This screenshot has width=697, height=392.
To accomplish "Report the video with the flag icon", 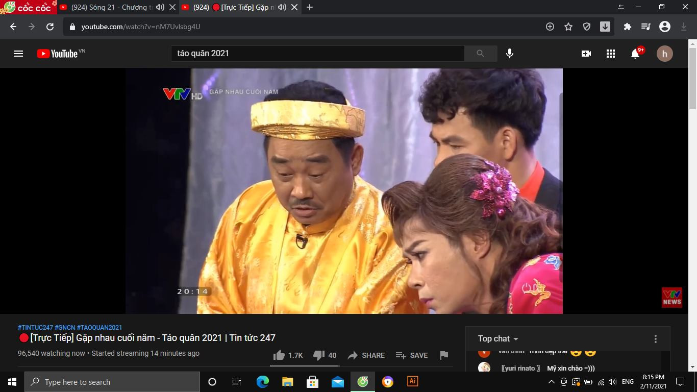I will [x=443, y=355].
